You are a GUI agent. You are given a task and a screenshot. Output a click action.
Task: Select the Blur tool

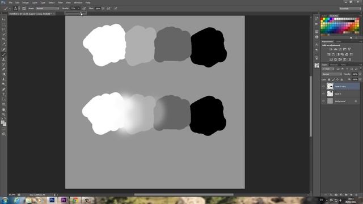tap(3, 79)
